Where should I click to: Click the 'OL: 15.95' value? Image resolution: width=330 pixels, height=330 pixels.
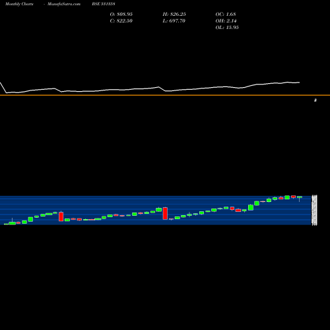[227, 28]
